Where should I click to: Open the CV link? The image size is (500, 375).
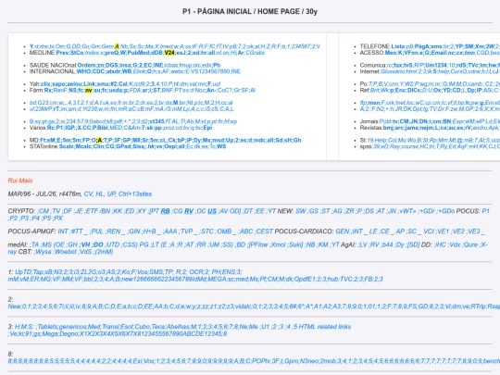[x=88, y=194]
